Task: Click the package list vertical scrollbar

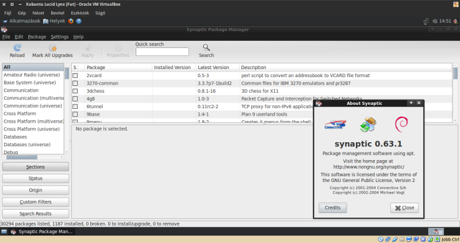Action: tap(455, 74)
